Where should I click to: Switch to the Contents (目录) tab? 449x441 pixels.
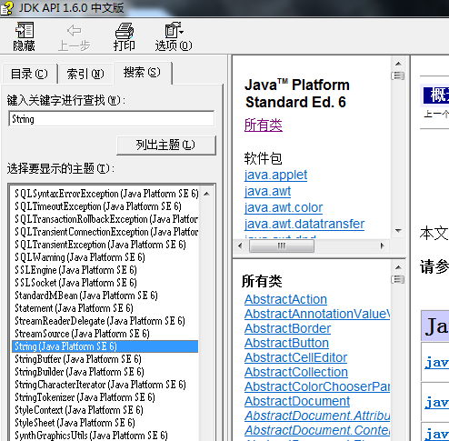[29, 74]
